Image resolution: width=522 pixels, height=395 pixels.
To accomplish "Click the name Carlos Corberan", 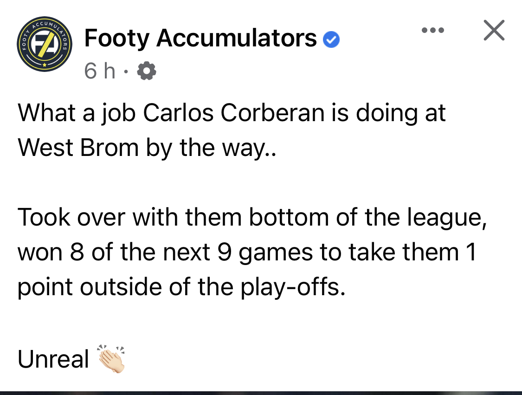I will [x=234, y=113].
